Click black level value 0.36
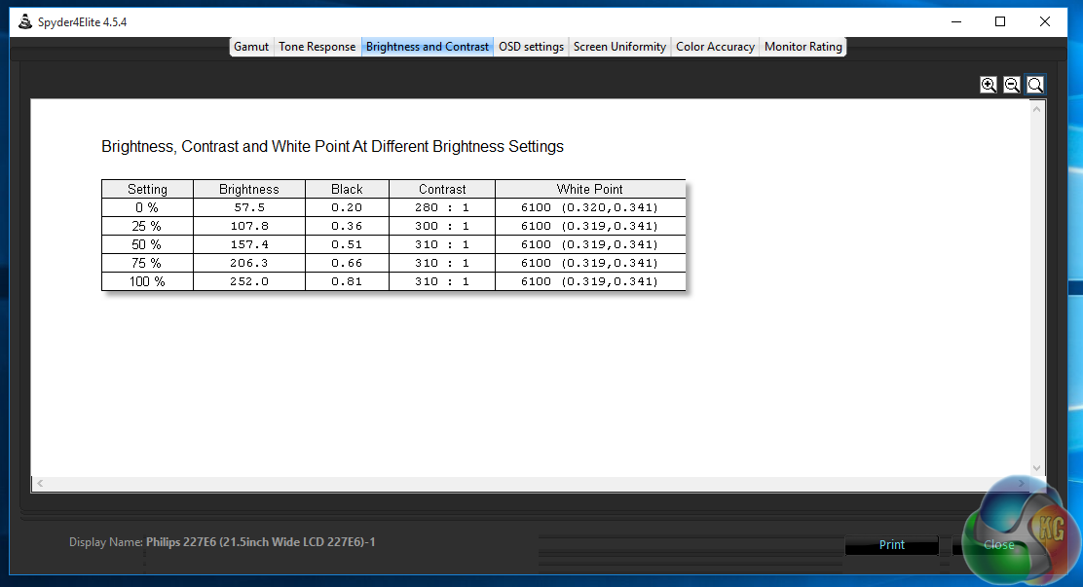The width and height of the screenshot is (1083, 587). [347, 226]
